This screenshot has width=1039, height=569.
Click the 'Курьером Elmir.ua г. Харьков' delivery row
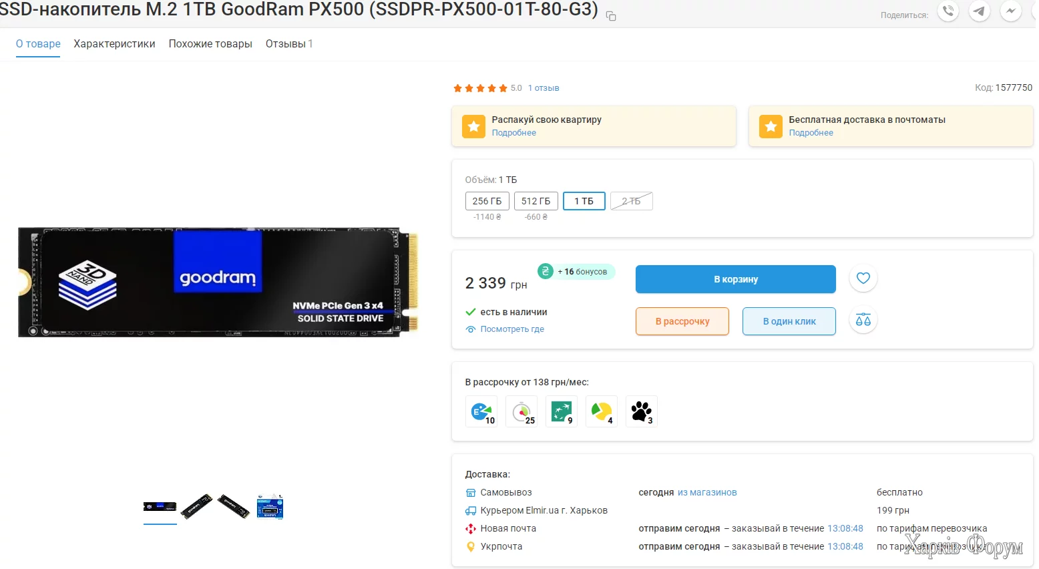click(x=544, y=511)
